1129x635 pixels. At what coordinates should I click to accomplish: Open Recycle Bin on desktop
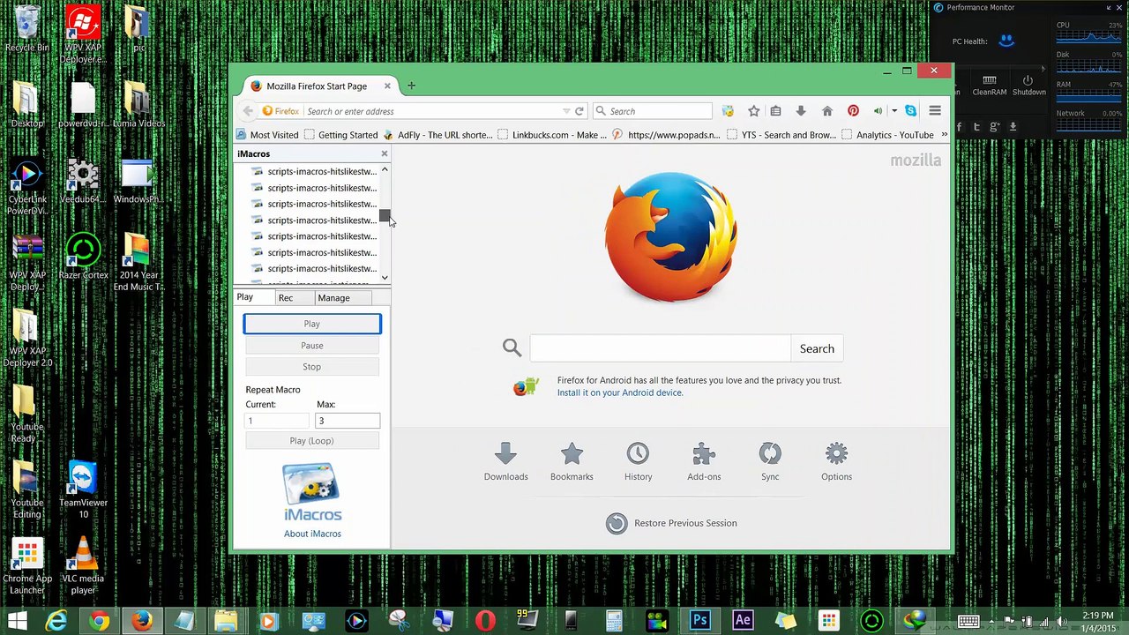coord(27,29)
